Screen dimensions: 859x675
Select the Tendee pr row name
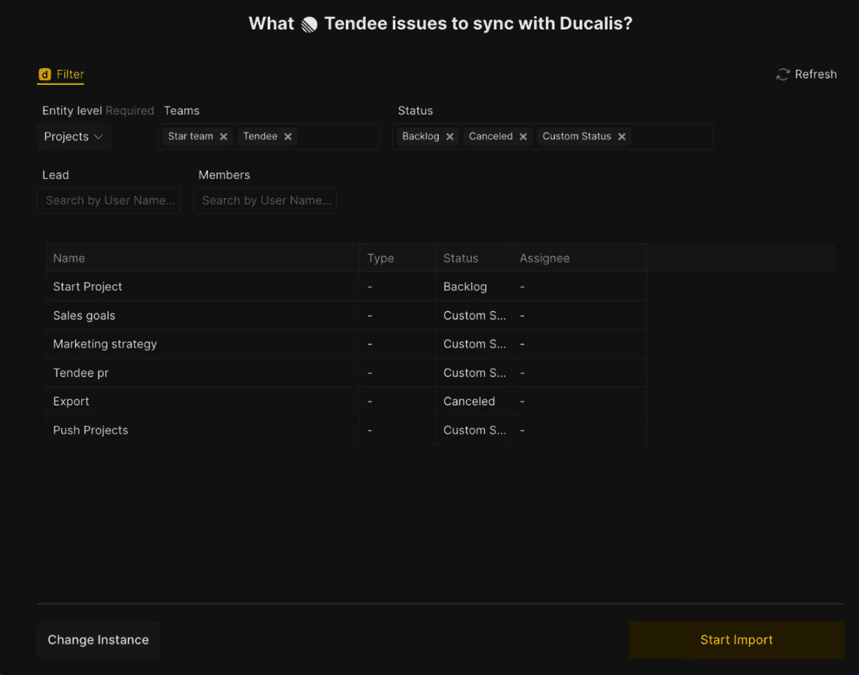[81, 373]
